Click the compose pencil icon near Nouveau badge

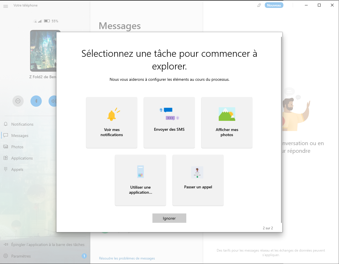click(259, 5)
